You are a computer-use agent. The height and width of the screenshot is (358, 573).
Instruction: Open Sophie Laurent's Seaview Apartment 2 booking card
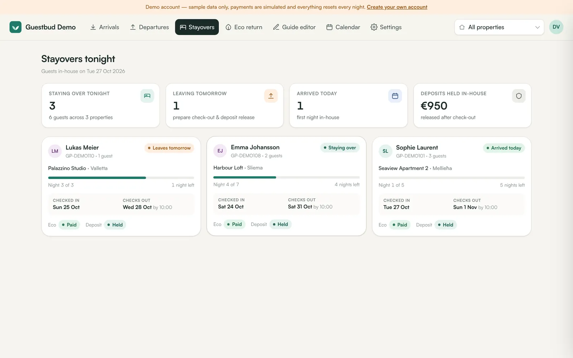(452, 186)
